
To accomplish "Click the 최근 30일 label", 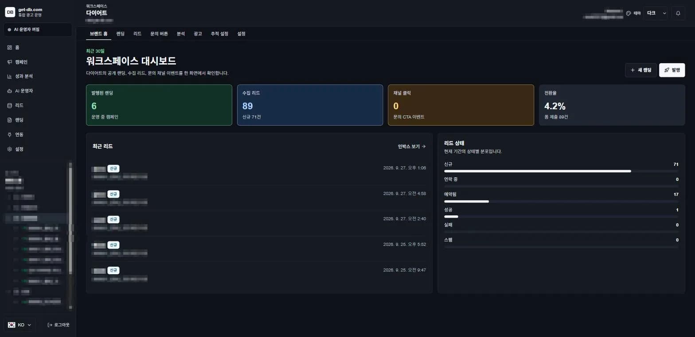I will pyautogui.click(x=95, y=51).
